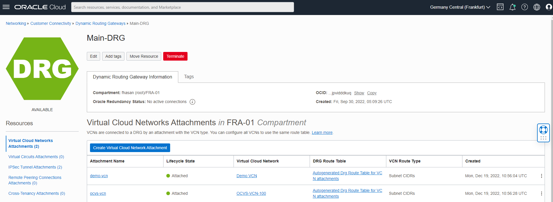The height and width of the screenshot is (202, 553).
Task: Open actions menu for ocvs-vcn row
Action: point(541,194)
